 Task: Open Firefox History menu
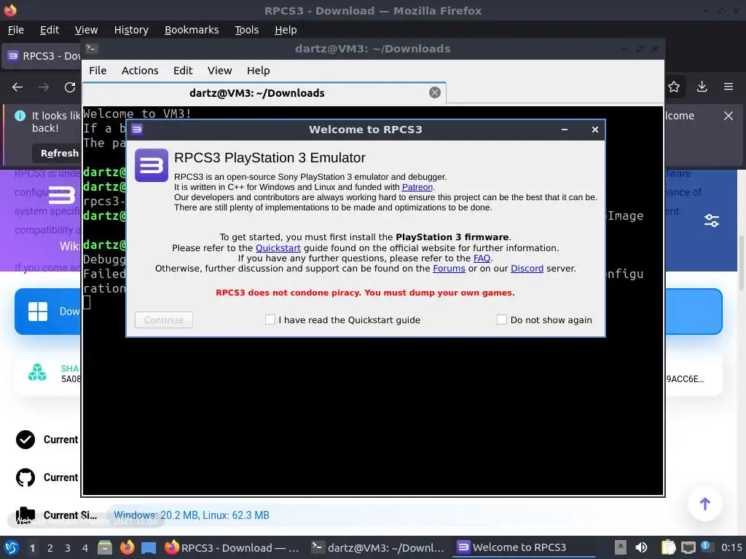coord(131,30)
